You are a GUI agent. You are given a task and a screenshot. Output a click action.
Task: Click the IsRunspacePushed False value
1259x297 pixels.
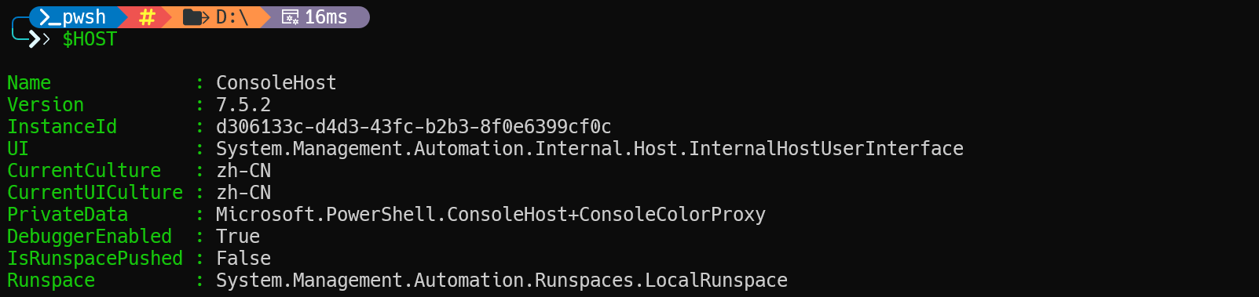[x=243, y=259]
